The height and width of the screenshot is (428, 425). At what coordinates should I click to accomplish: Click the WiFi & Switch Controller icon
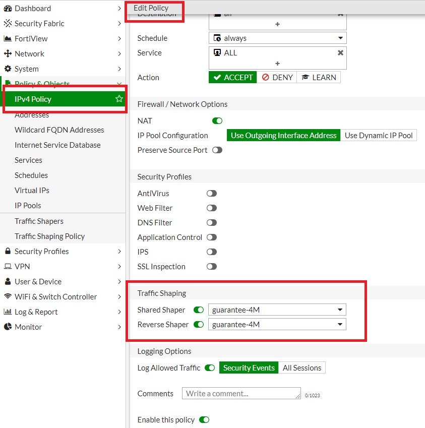click(8, 296)
